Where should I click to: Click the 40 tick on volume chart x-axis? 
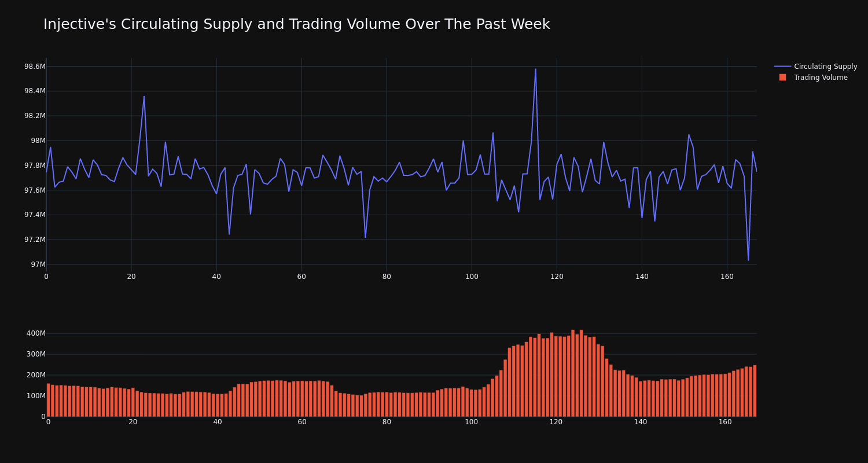(218, 422)
